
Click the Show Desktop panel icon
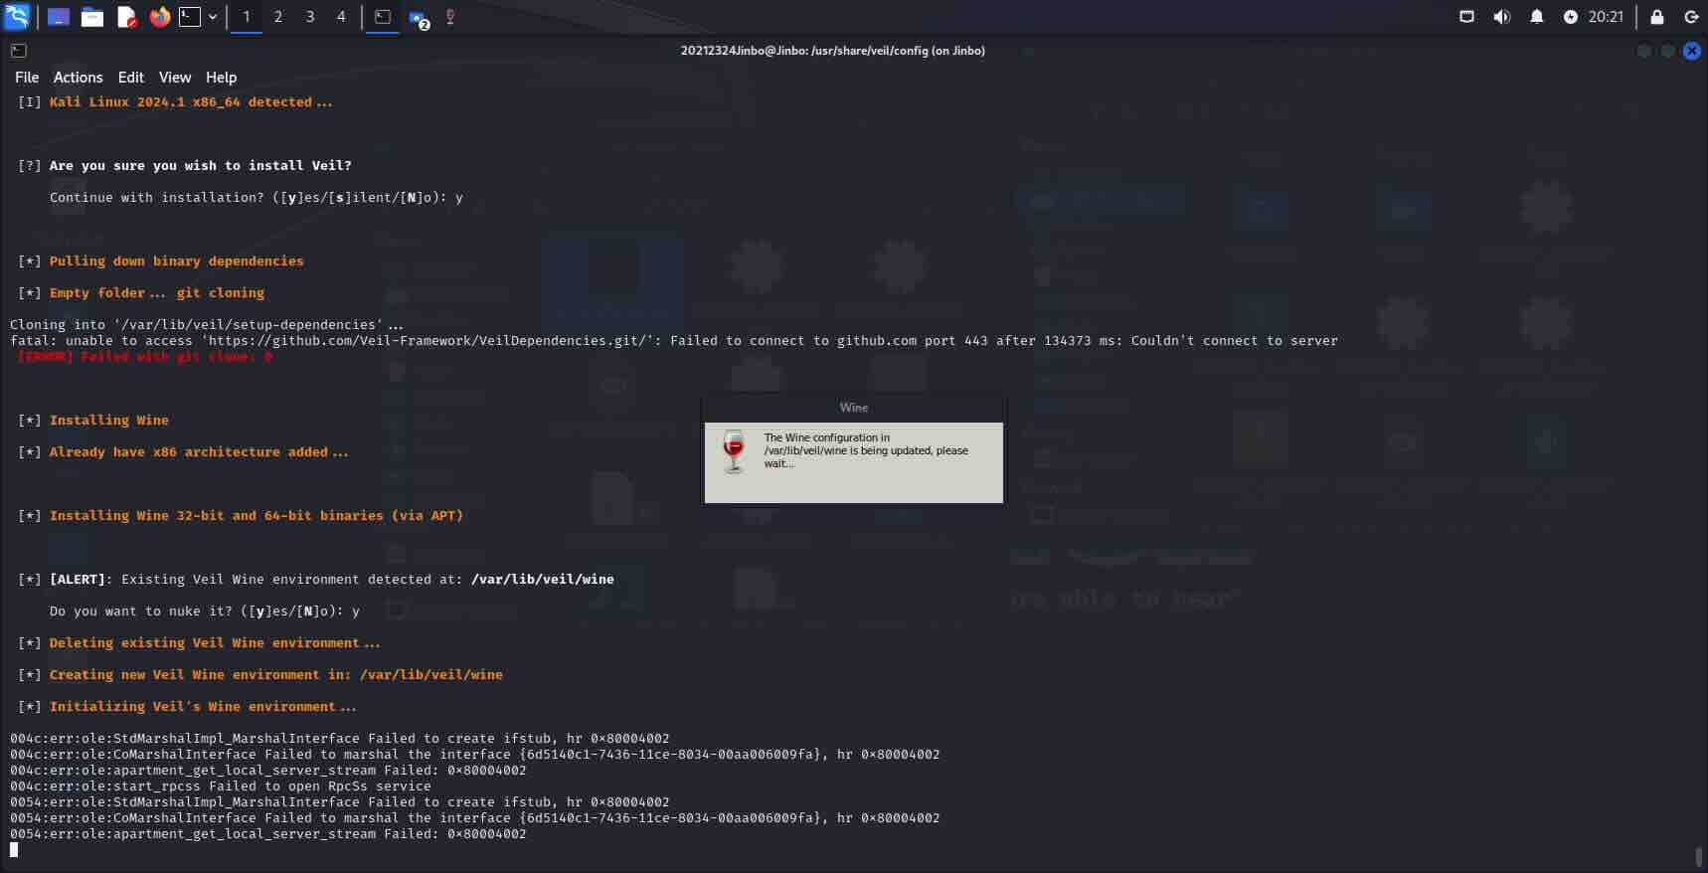(x=59, y=17)
